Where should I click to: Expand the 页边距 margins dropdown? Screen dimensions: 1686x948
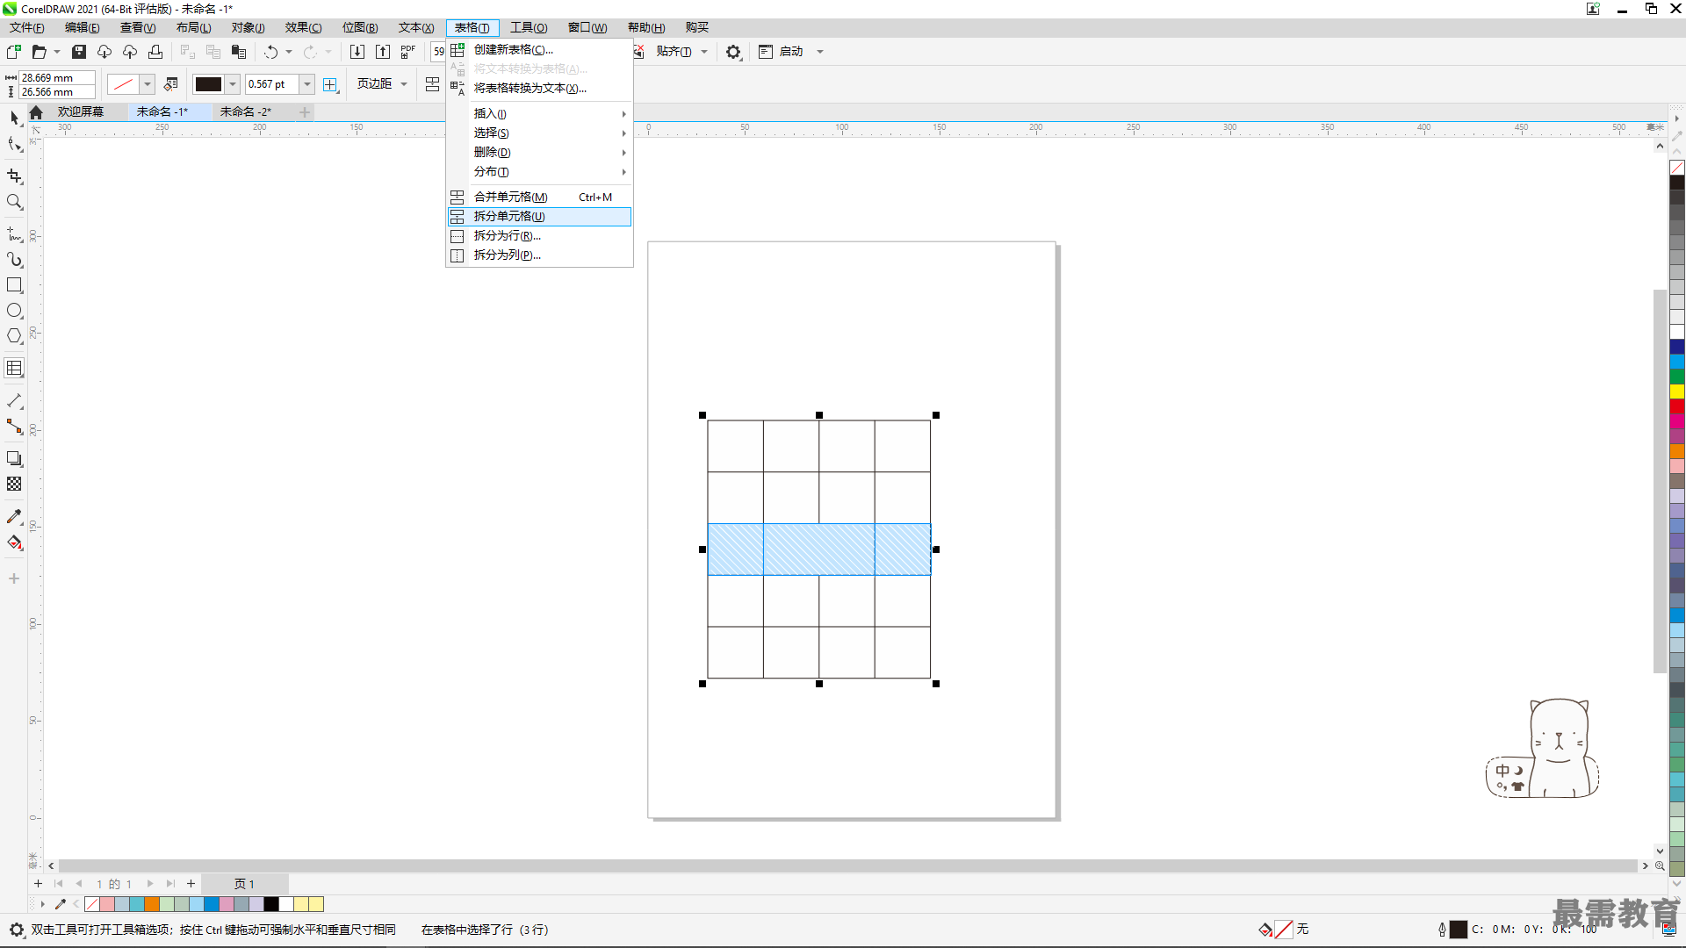(404, 84)
